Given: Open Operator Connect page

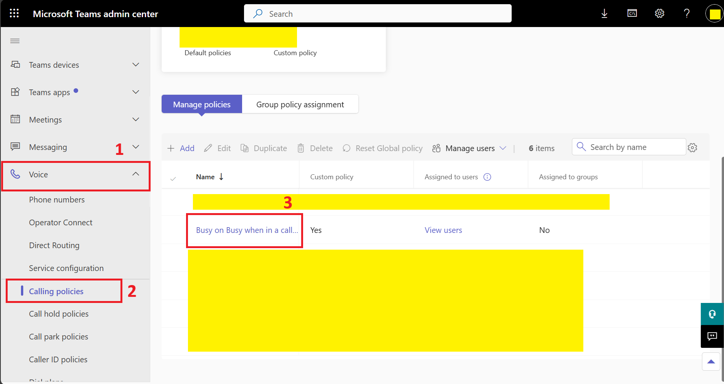Looking at the screenshot, I should click(61, 222).
